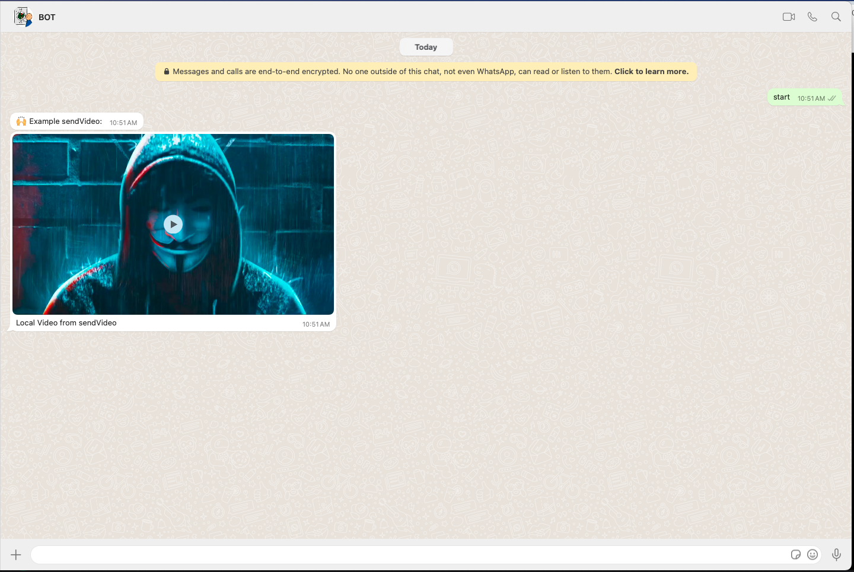Click the 'Today' date label
Image resolution: width=854 pixels, height=572 pixels.
[x=426, y=47]
